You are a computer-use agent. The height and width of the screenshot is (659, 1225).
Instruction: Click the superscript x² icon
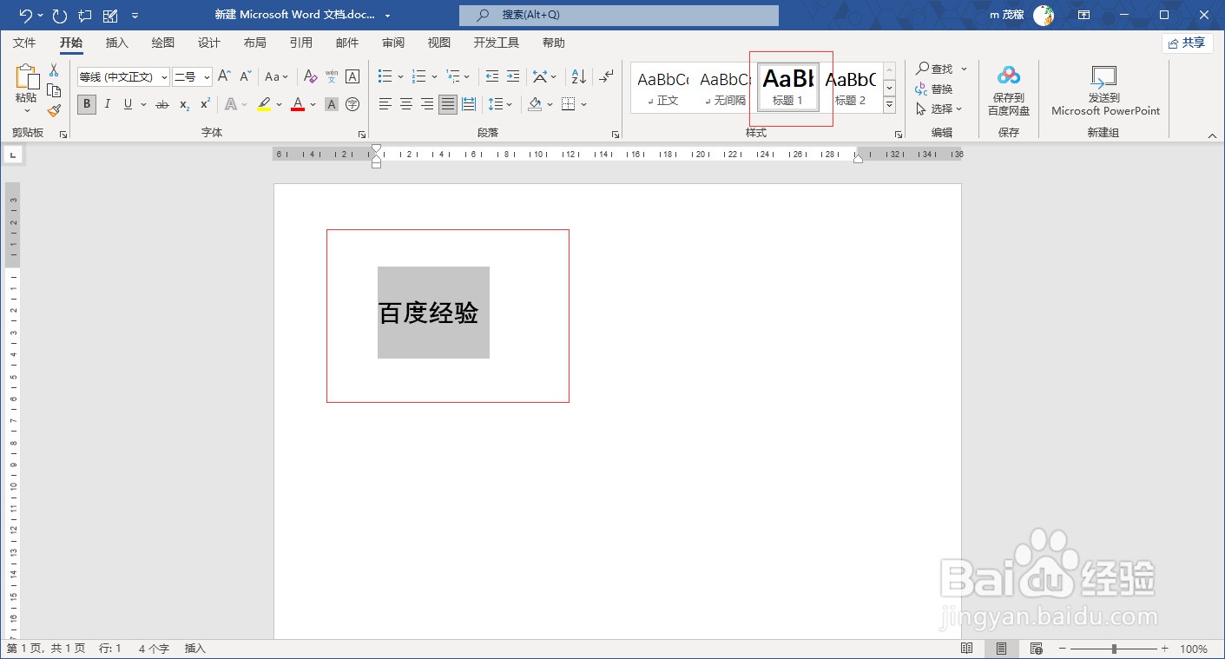tap(206, 104)
